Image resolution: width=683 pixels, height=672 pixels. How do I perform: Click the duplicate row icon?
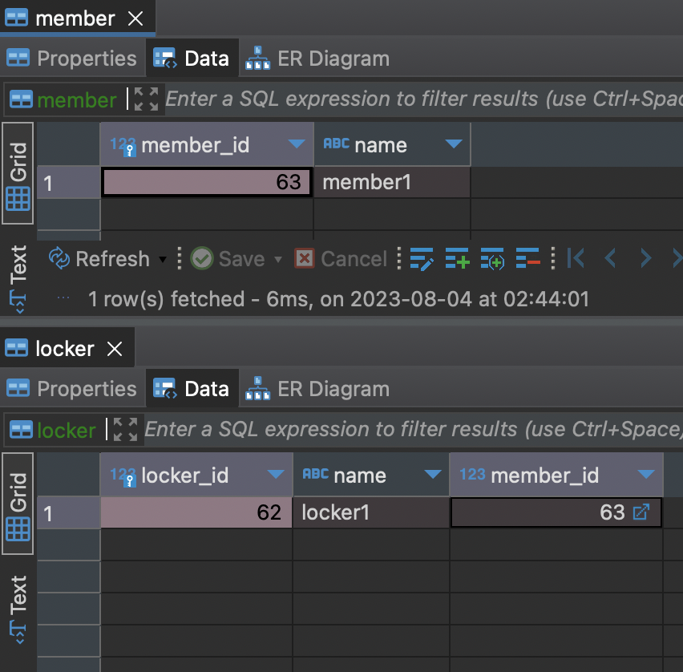(x=493, y=259)
